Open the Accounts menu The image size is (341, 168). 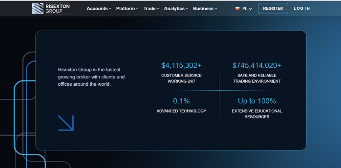click(99, 8)
